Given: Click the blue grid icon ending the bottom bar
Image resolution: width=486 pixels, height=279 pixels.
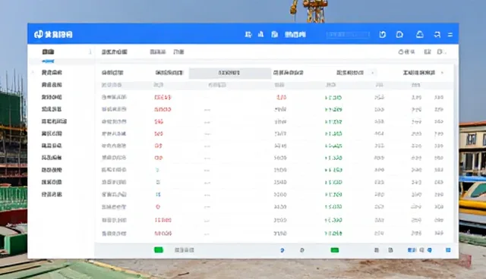Looking at the screenshot, I should pyautogui.click(x=448, y=250).
